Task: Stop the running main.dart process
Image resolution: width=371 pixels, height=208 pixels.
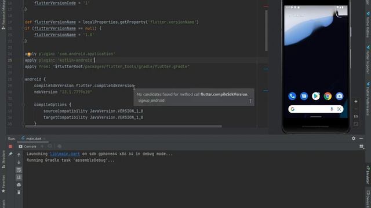Action: 10,146
